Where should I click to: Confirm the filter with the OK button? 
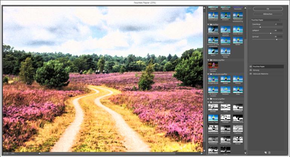(x=268, y=9)
